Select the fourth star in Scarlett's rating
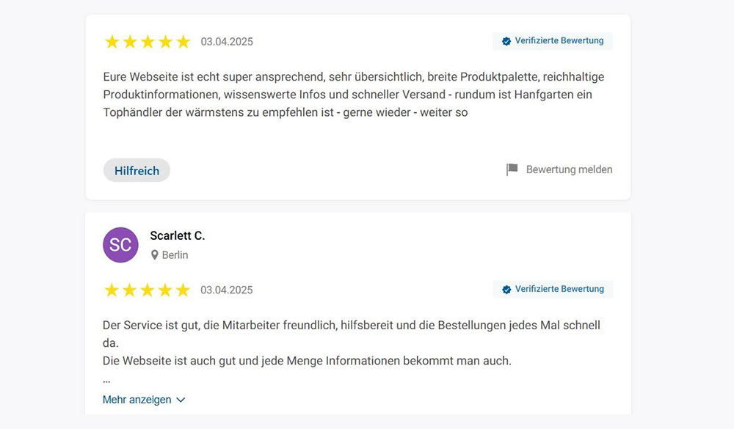Image resolution: width=734 pixels, height=429 pixels. (166, 290)
